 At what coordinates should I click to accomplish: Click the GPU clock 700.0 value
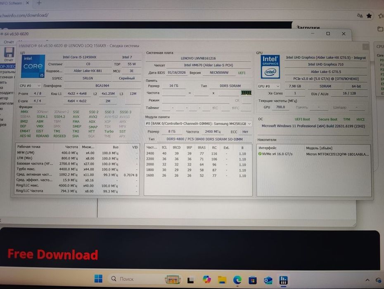coord(280,107)
